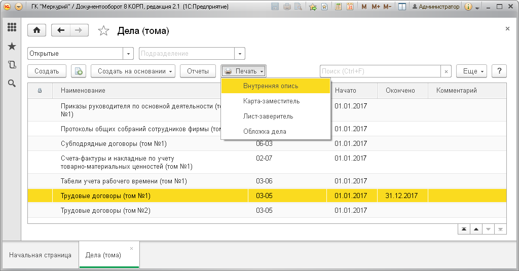Open info icon in title bar
This screenshot has height=271, width=519.
tap(468, 7)
